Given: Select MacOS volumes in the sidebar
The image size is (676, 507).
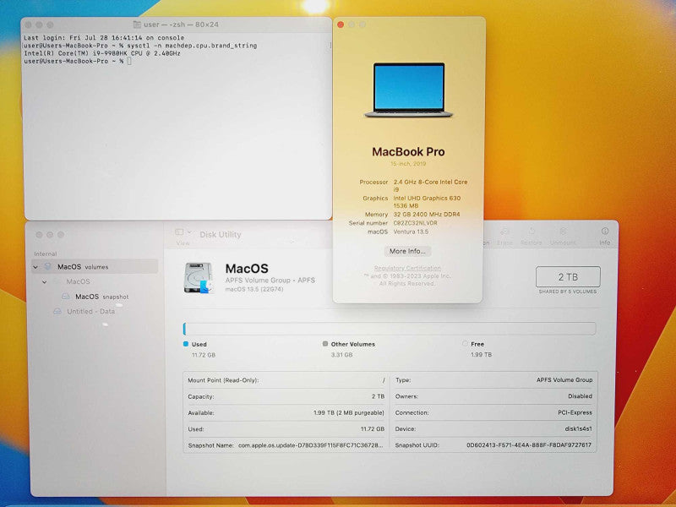Looking at the screenshot, I should (95, 266).
